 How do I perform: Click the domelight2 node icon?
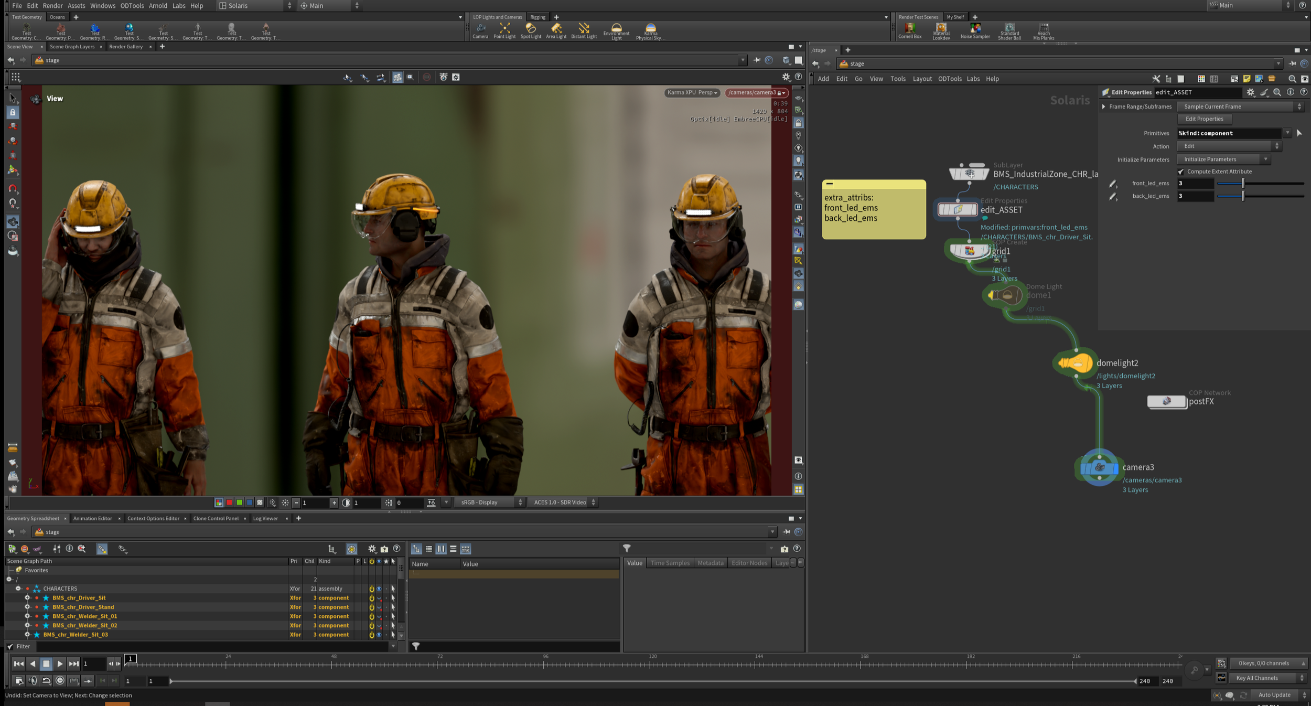(x=1075, y=363)
